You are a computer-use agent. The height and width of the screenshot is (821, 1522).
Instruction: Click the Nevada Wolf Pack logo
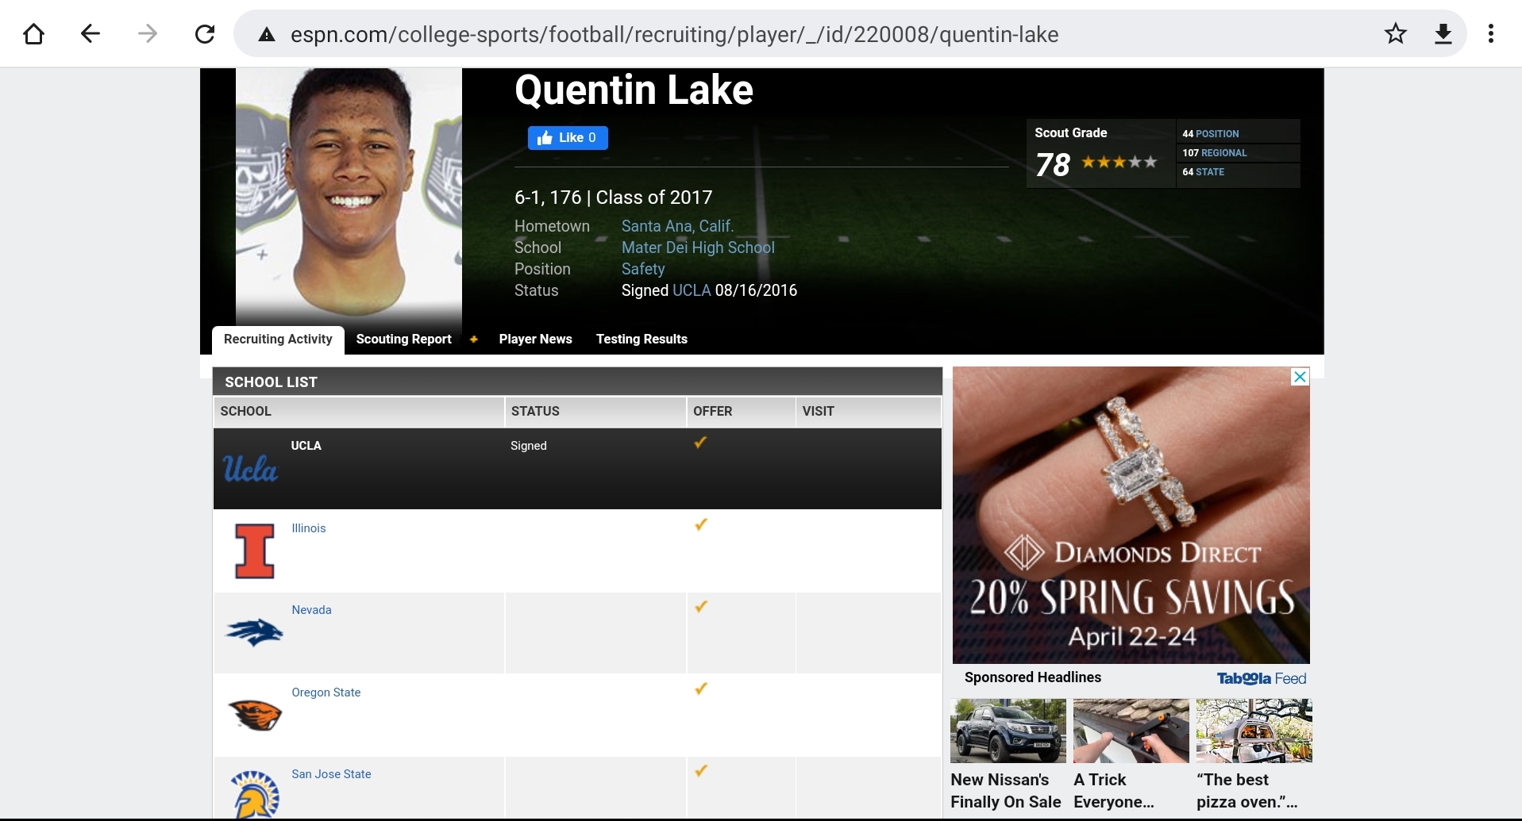pos(254,632)
